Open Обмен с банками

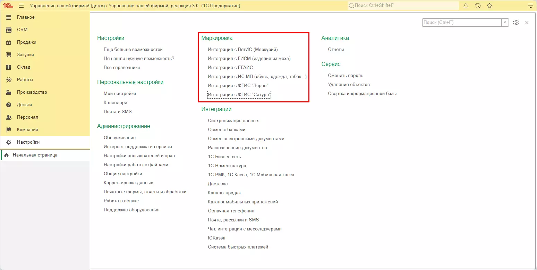pyautogui.click(x=227, y=130)
